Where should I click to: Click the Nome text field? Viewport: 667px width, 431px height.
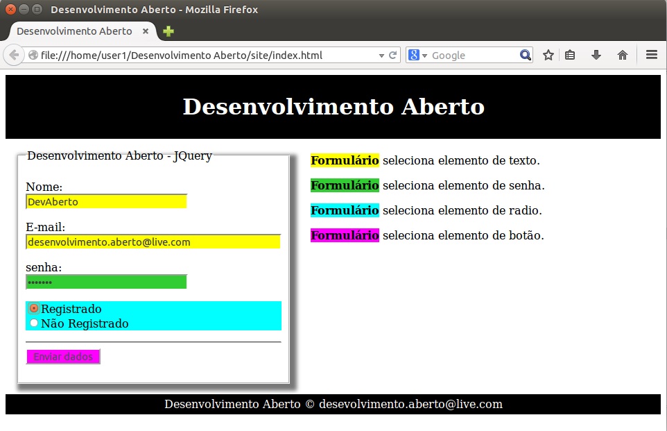pos(106,202)
